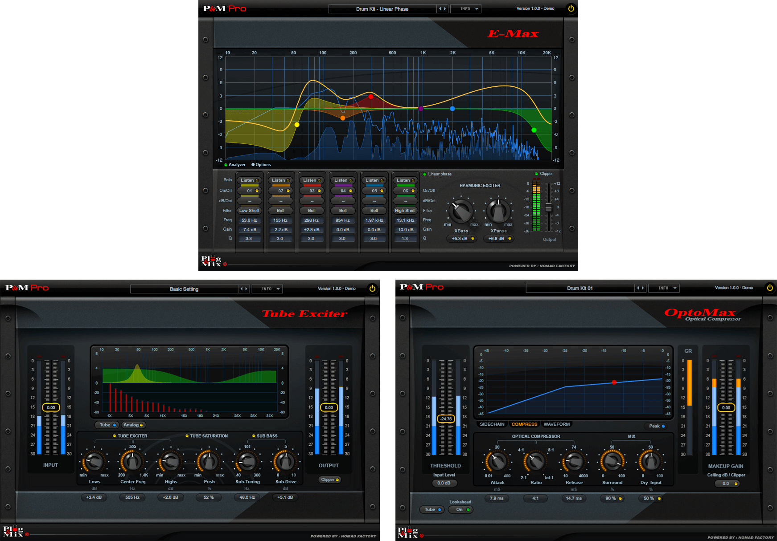The image size is (777, 541).
Task: Toggle the Analyzer display in E-Max
Action: point(235,165)
